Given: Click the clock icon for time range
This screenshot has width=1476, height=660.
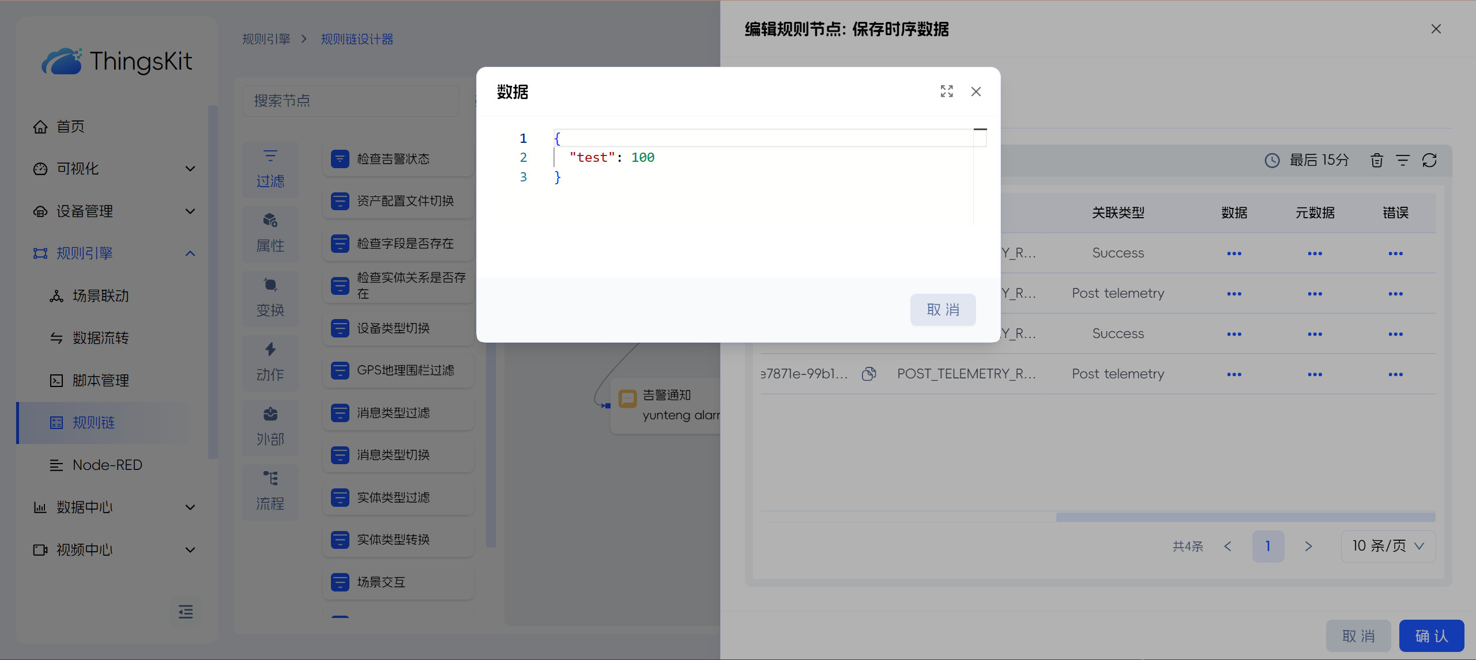Looking at the screenshot, I should pyautogui.click(x=1272, y=161).
